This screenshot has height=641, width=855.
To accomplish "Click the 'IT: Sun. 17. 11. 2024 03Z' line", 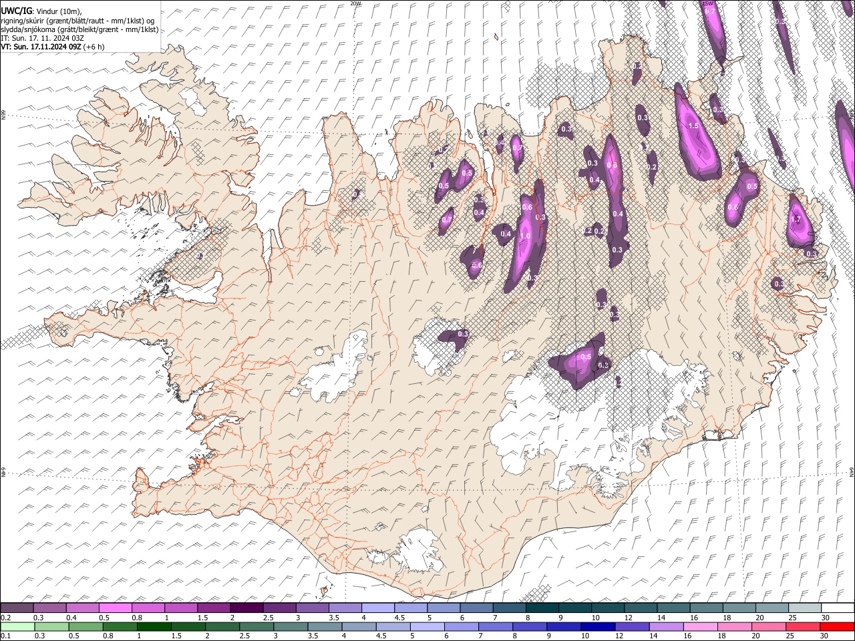I will [43, 38].
